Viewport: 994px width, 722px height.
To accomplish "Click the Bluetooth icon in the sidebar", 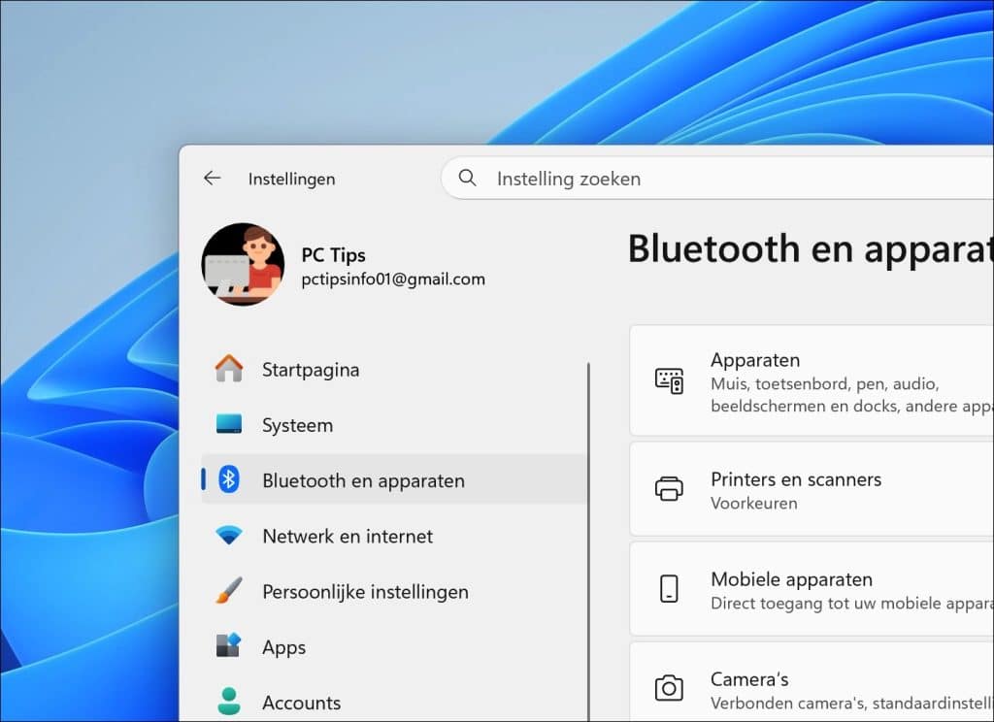I will click(227, 479).
